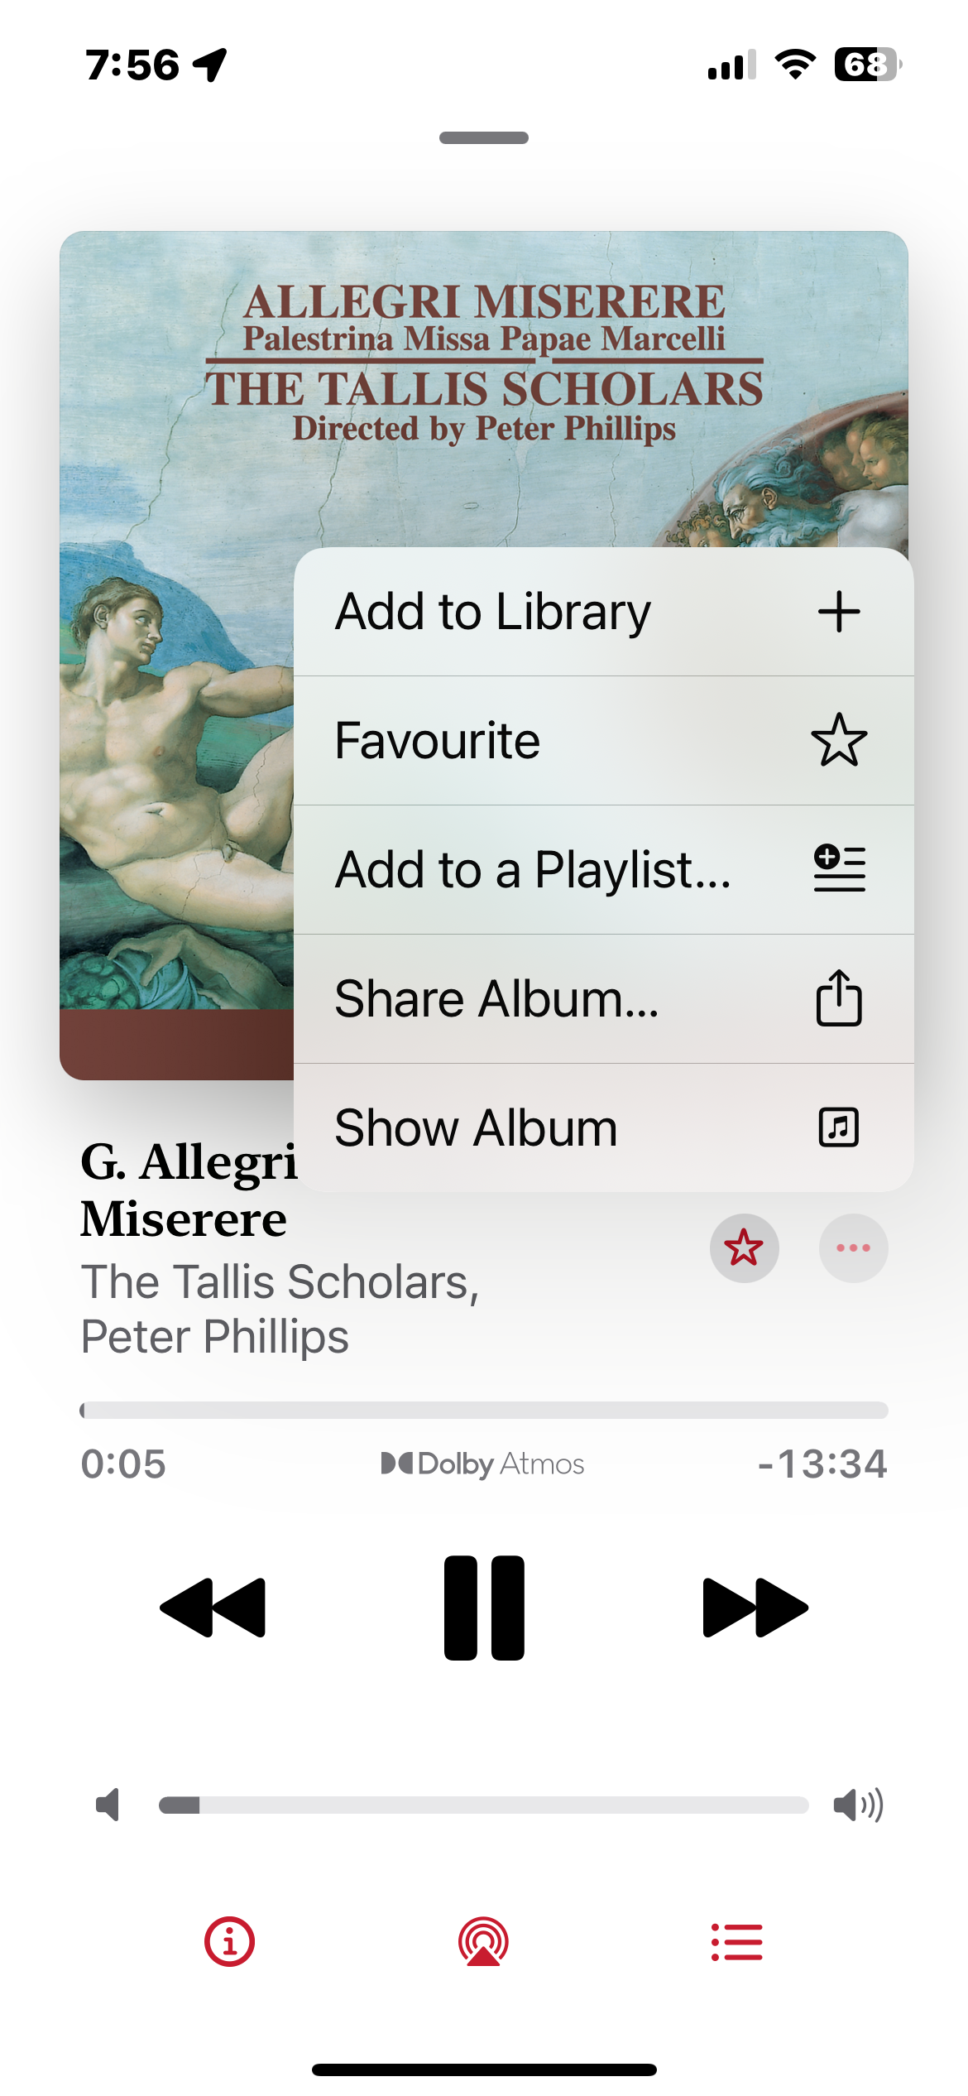Go back to the previous track

tap(213, 1608)
